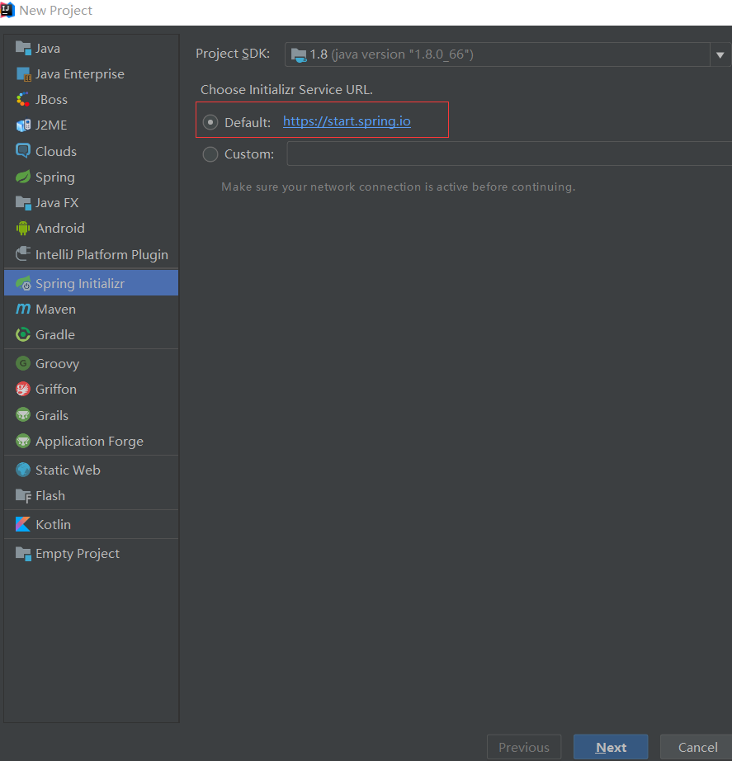Image resolution: width=732 pixels, height=761 pixels.
Task: Click the Clouds speech bubble icon
Action: point(23,151)
